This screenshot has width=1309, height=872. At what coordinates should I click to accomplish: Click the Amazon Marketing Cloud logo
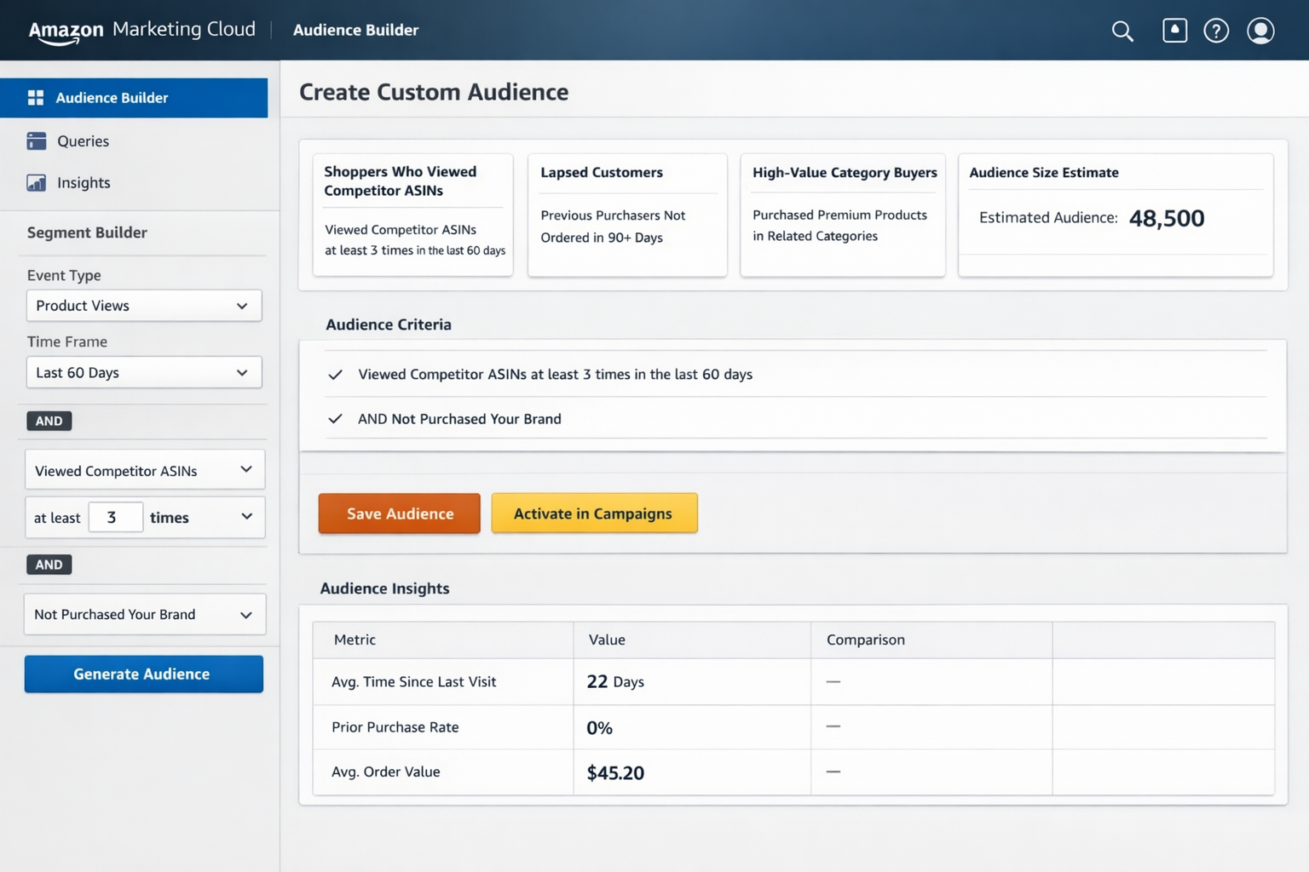click(141, 30)
